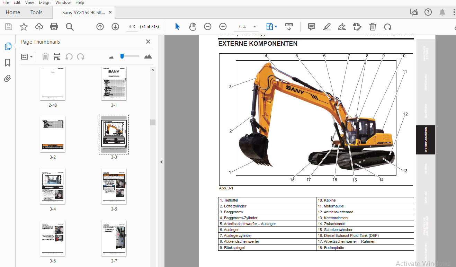Open the View menu
This screenshot has width=456, height=267.
29,2
